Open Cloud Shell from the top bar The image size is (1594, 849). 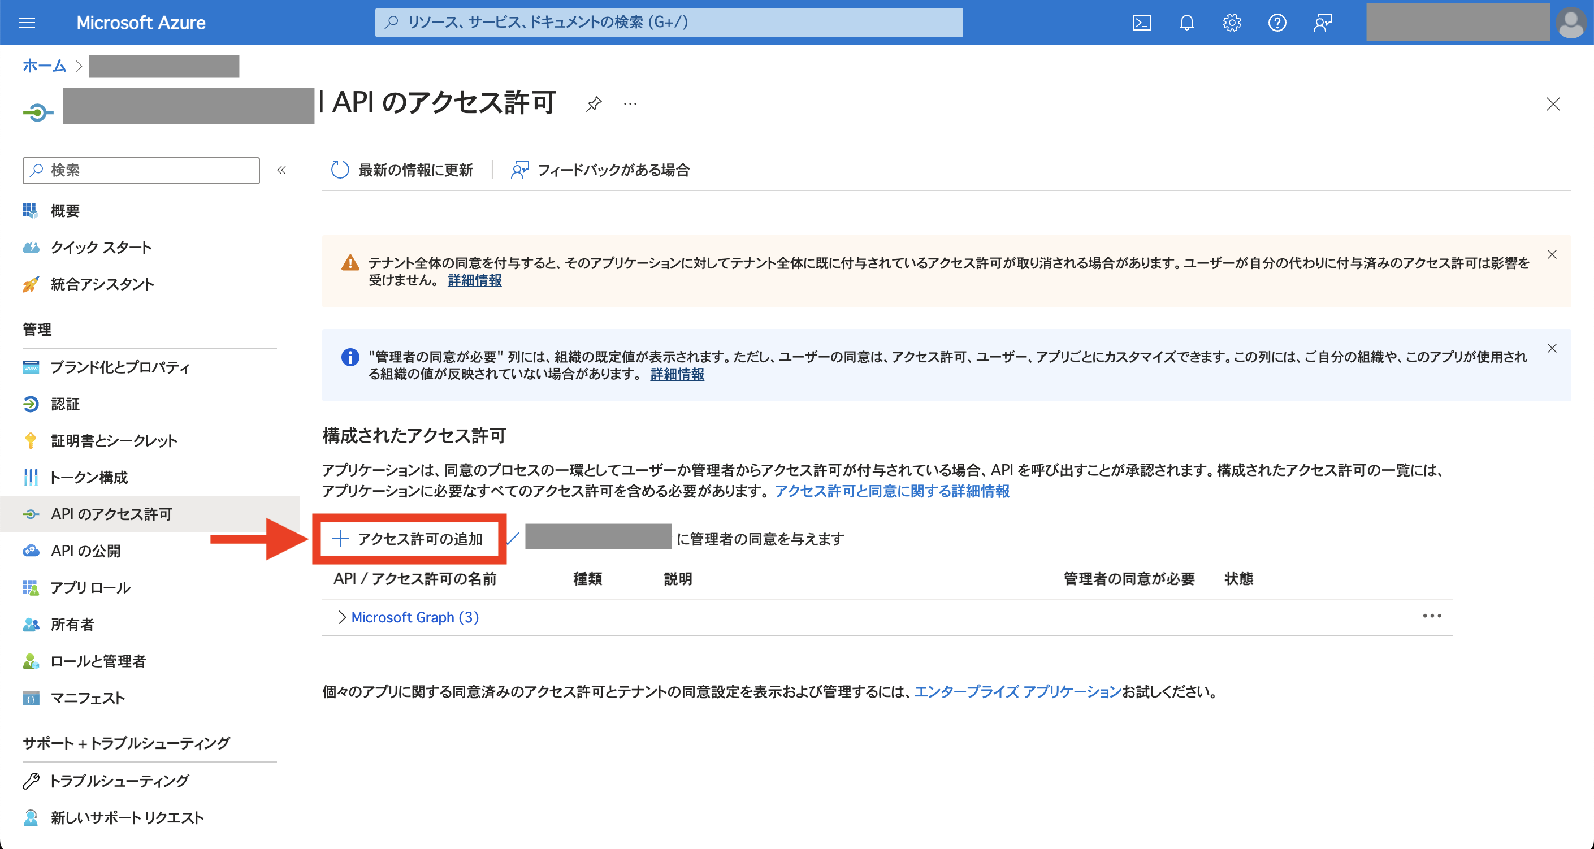(x=1141, y=23)
